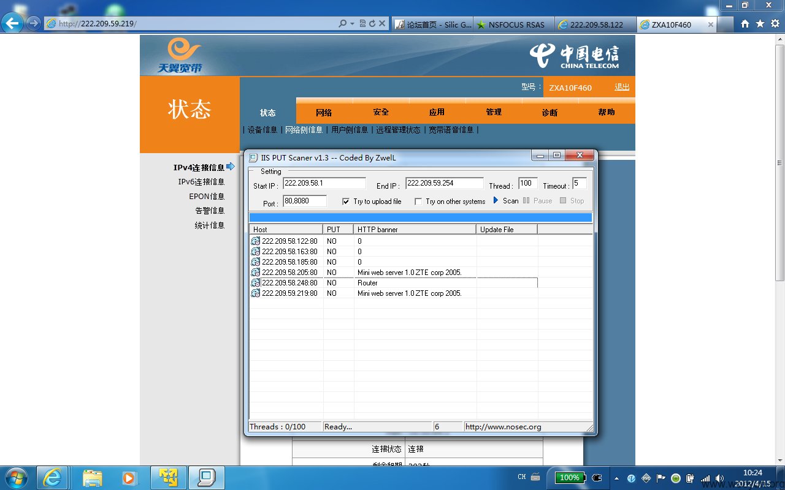This screenshot has height=490, width=785.
Task: Open the address bar dropdown arrow
Action: tap(352, 24)
